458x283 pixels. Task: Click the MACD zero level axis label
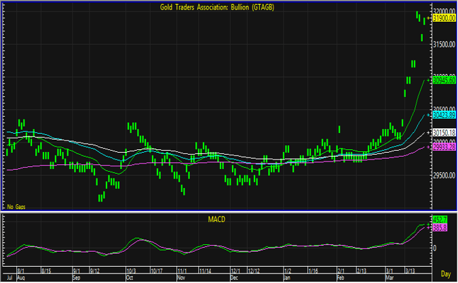pyautogui.click(x=436, y=248)
